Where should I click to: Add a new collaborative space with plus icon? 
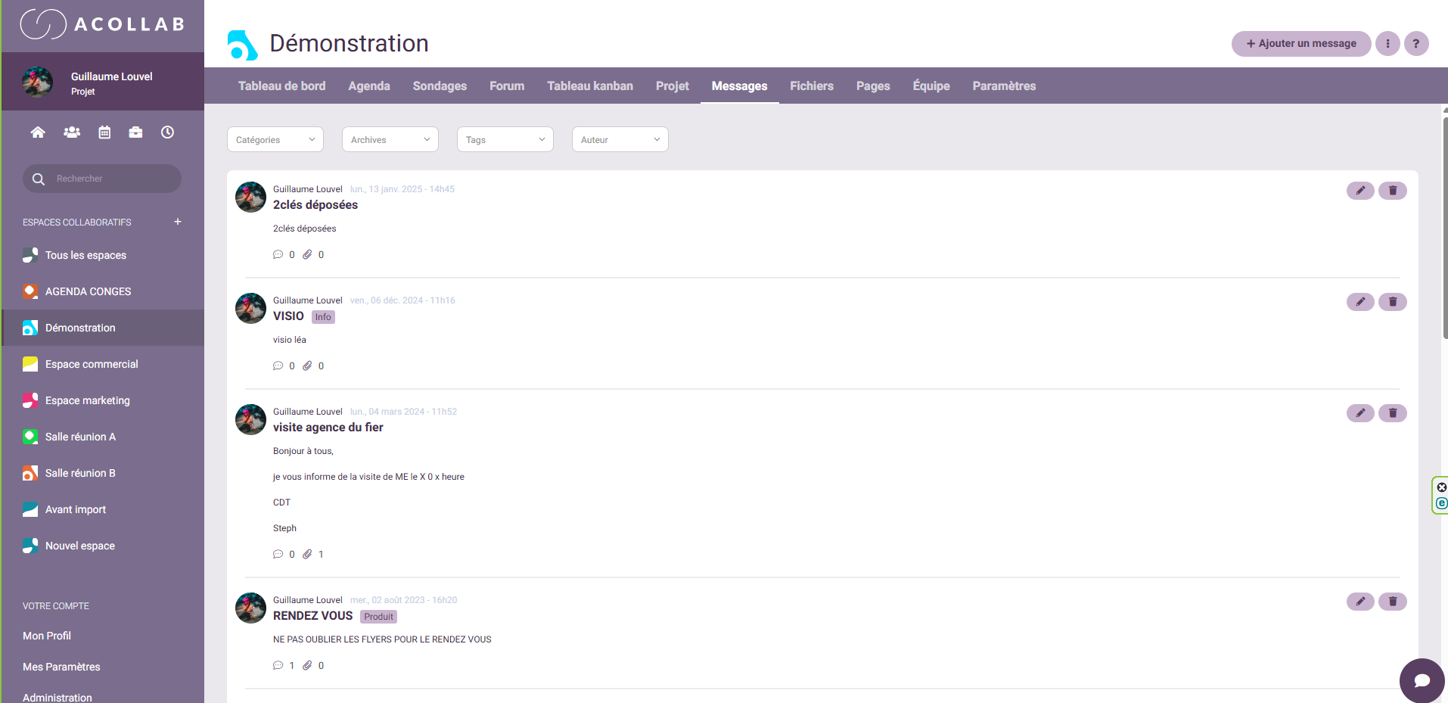[178, 222]
